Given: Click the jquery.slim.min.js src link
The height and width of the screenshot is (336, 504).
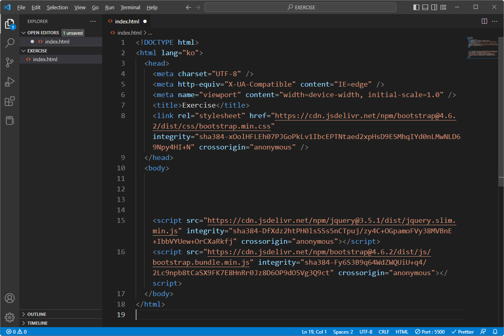Looking at the screenshot, I should pyautogui.click(x=304, y=226).
